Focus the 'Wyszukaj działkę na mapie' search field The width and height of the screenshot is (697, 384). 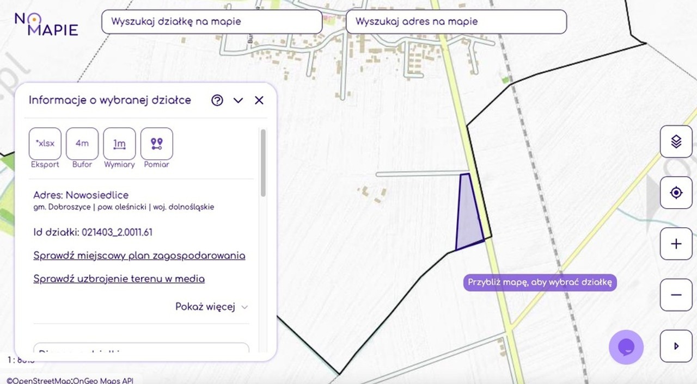click(212, 22)
